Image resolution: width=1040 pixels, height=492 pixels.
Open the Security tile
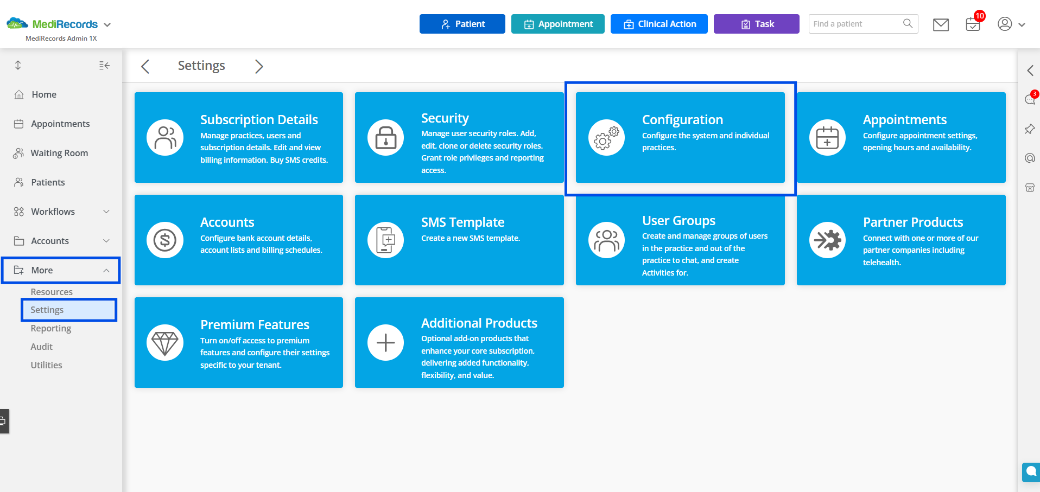click(459, 137)
